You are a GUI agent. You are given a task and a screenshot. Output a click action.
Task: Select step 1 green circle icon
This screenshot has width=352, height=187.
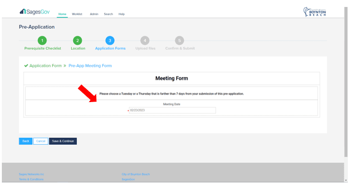pyautogui.click(x=42, y=41)
